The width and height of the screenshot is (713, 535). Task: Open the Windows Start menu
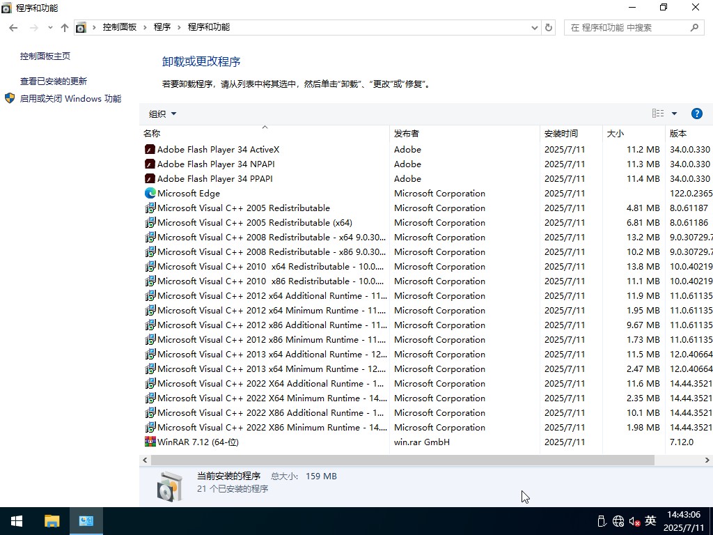coord(16,520)
